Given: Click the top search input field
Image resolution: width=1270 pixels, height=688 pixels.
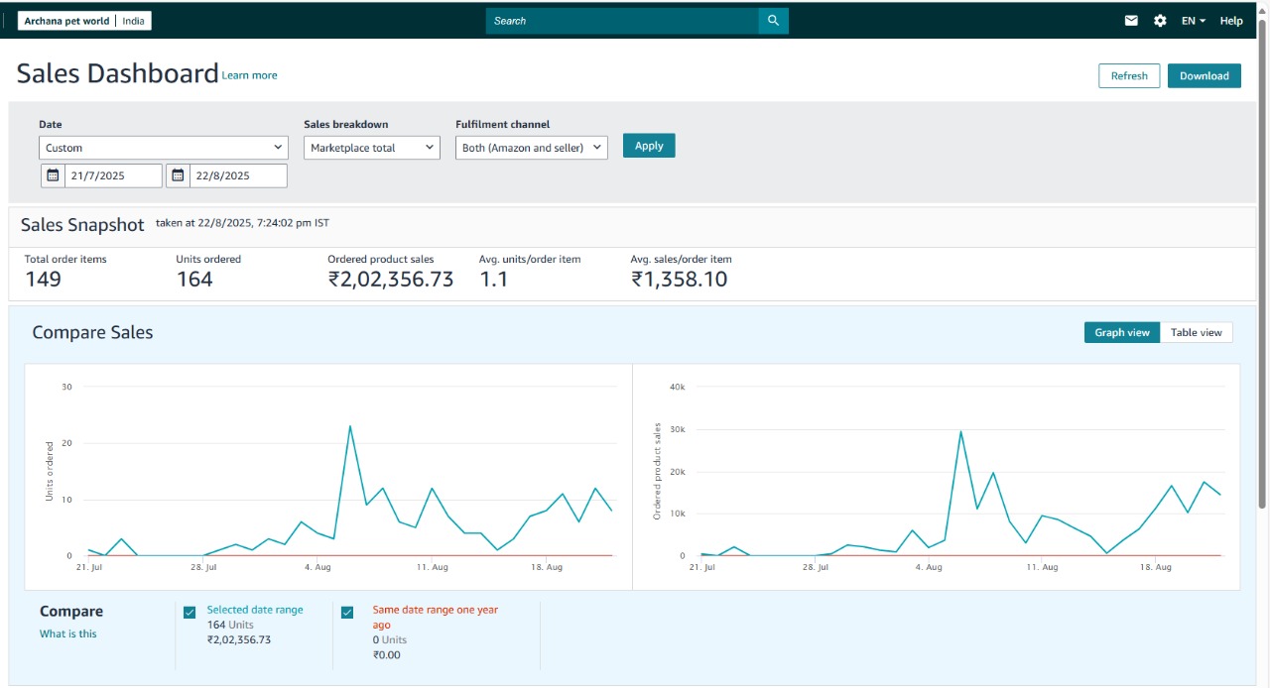Looking at the screenshot, I should click(x=622, y=21).
